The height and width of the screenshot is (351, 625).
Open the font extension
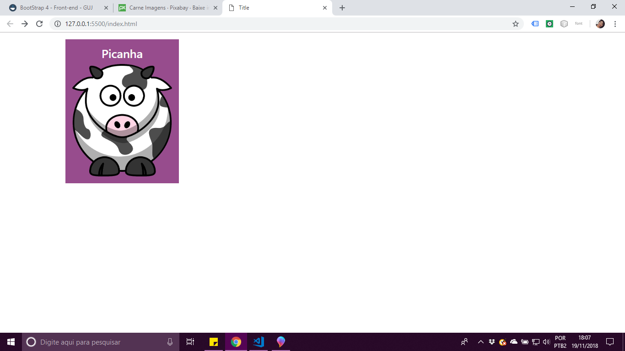pos(579,24)
